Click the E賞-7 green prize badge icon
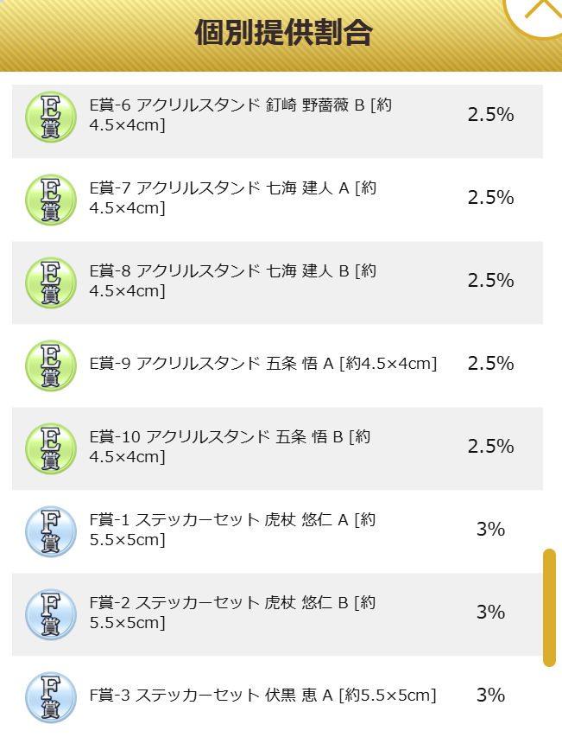 click(51, 200)
